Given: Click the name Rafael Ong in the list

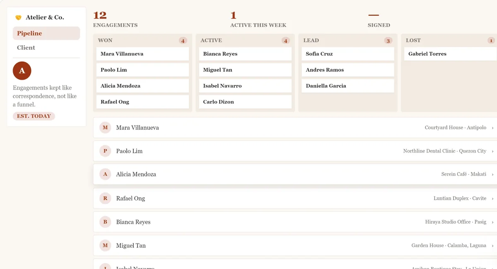Looking at the screenshot, I should 130,198.
